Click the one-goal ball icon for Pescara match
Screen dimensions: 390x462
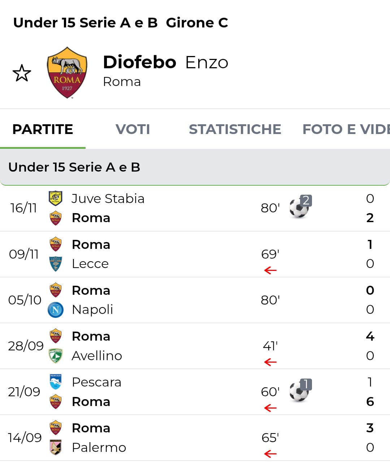click(300, 391)
